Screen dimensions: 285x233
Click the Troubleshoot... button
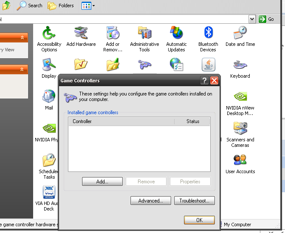pos(195,200)
